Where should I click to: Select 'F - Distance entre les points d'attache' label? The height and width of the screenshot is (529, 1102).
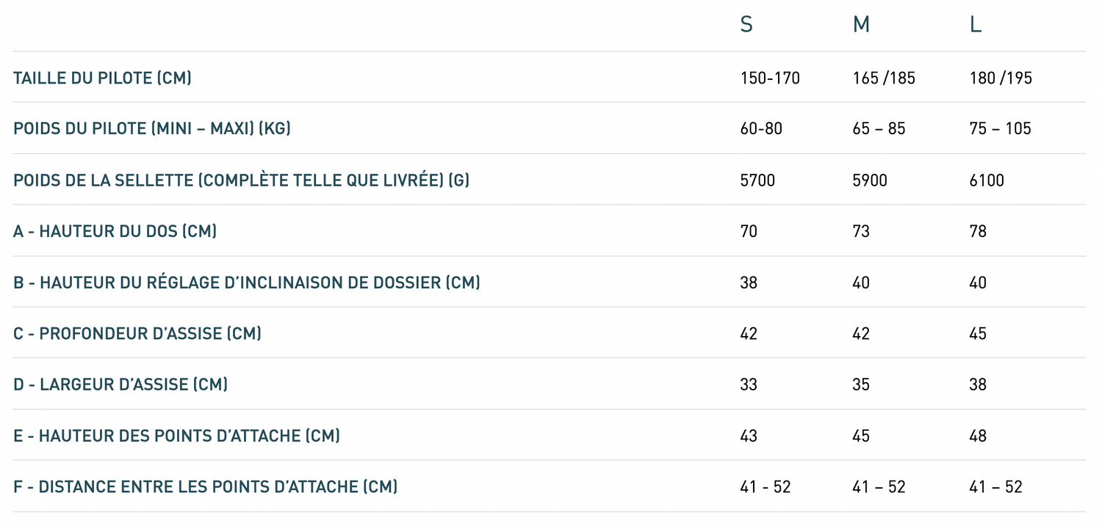tap(205, 486)
